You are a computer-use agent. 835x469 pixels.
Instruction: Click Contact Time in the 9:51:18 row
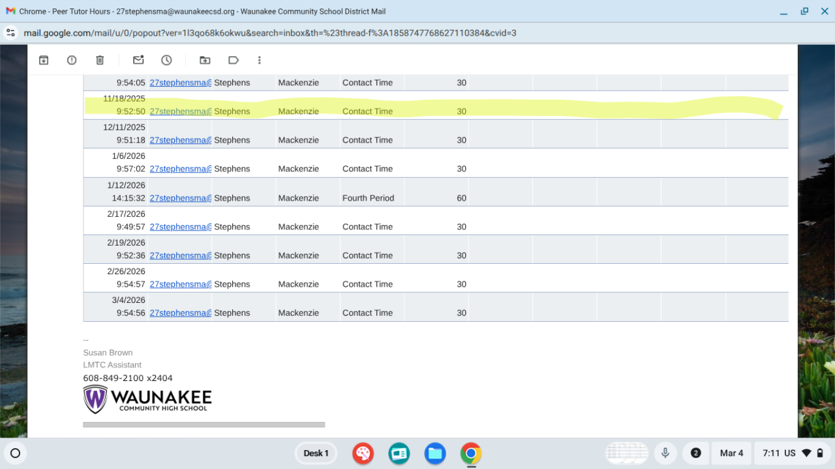tap(367, 140)
